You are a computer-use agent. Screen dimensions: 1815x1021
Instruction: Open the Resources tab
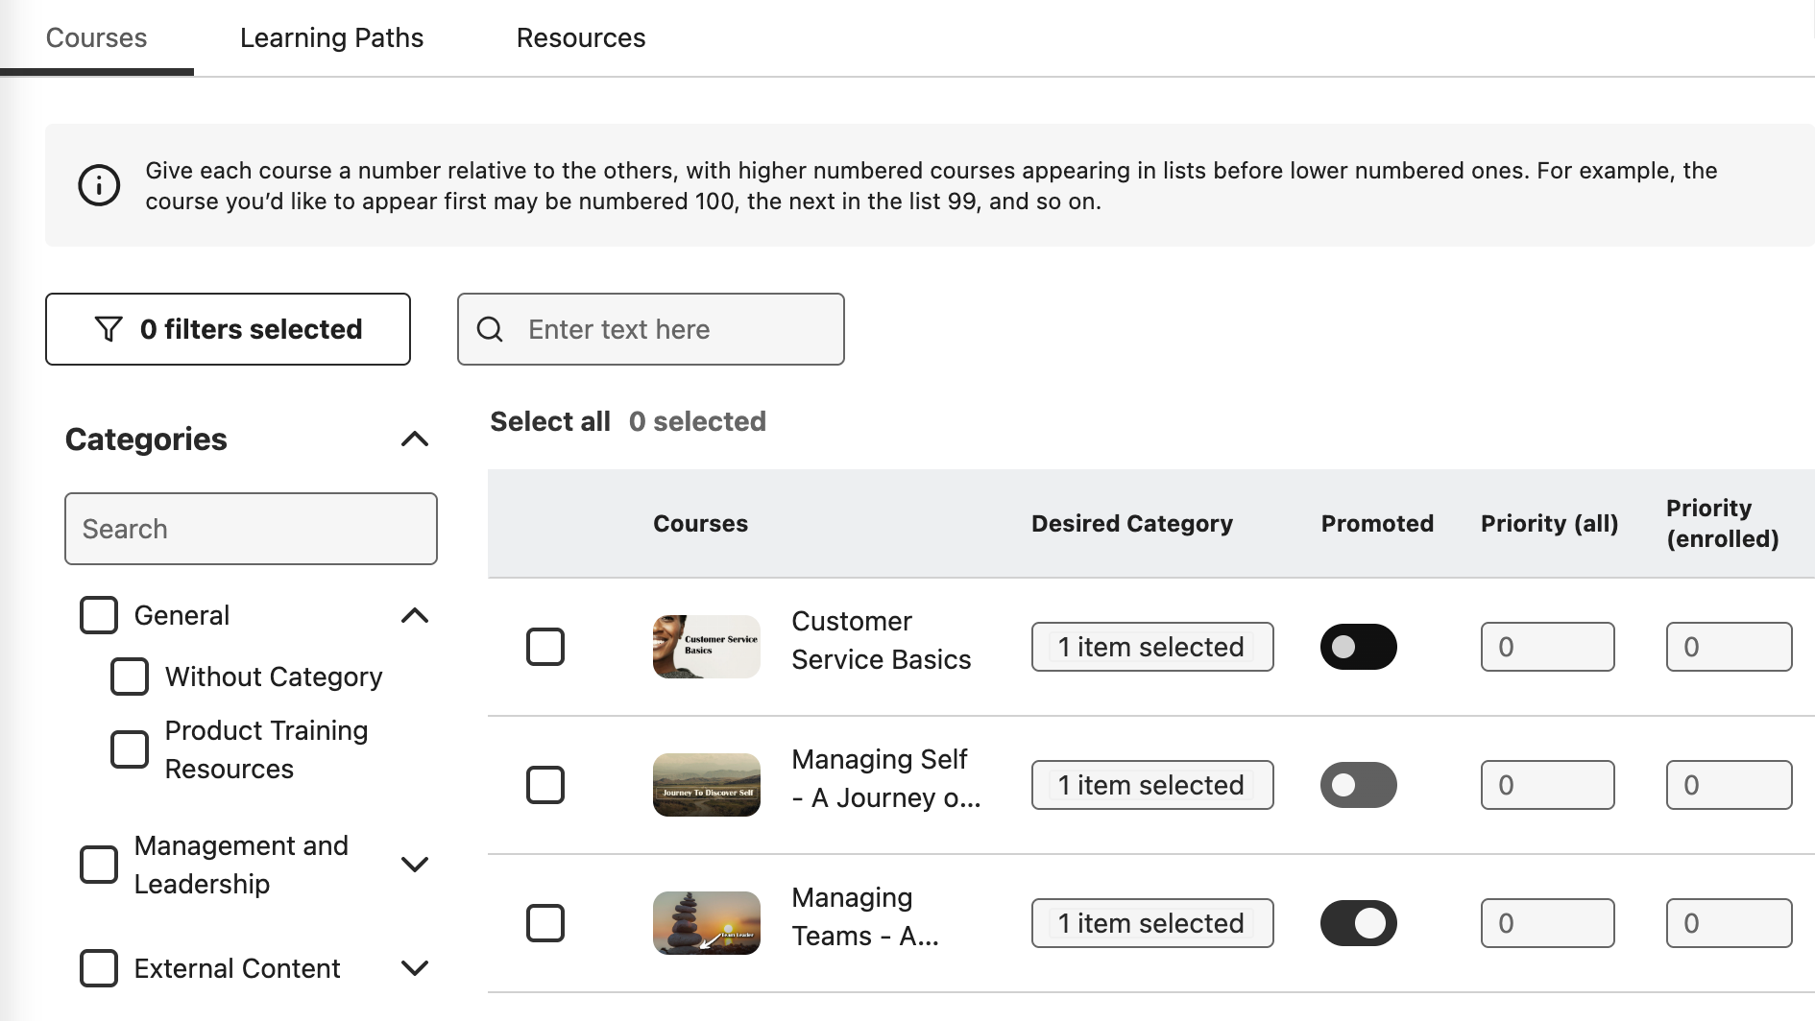(x=580, y=38)
